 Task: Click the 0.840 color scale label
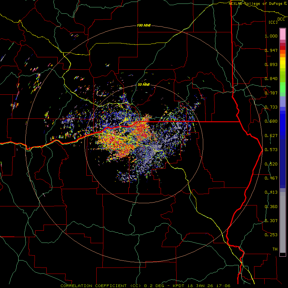pos(271,79)
